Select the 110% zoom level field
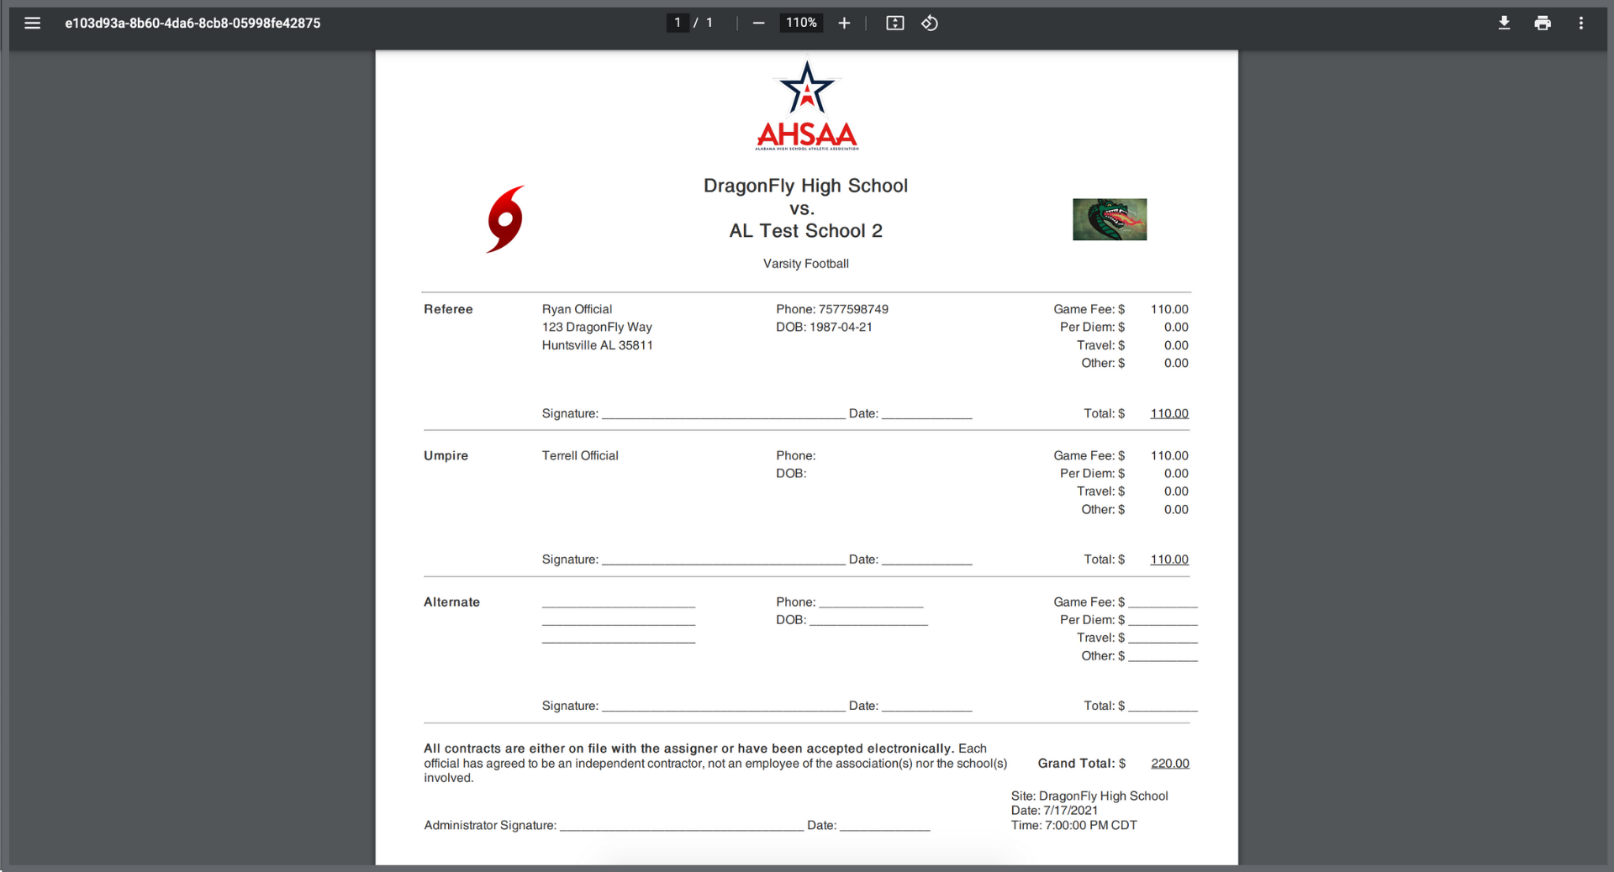 (801, 24)
